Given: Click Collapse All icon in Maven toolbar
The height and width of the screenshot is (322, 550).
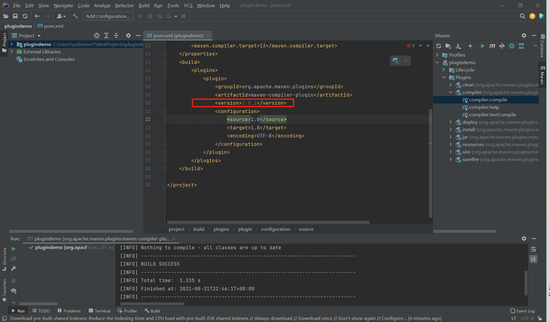Looking at the screenshot, I should coord(521,46).
